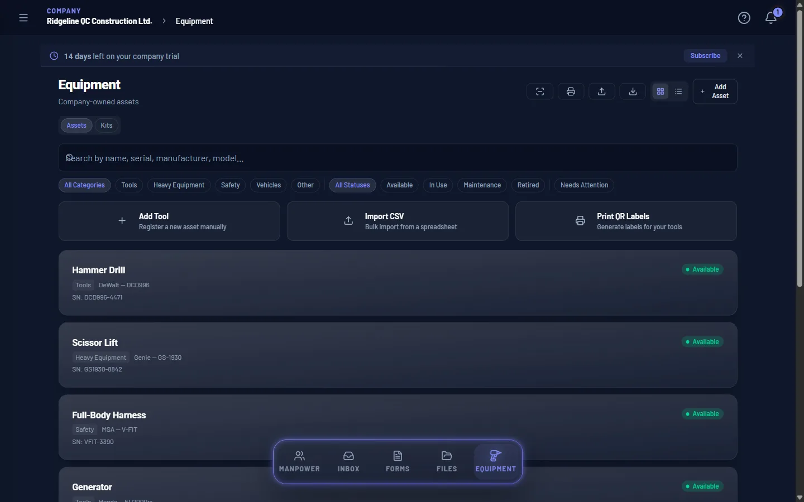Click Available badge on Scissor Lift
Image resolution: width=804 pixels, height=502 pixels.
point(702,342)
